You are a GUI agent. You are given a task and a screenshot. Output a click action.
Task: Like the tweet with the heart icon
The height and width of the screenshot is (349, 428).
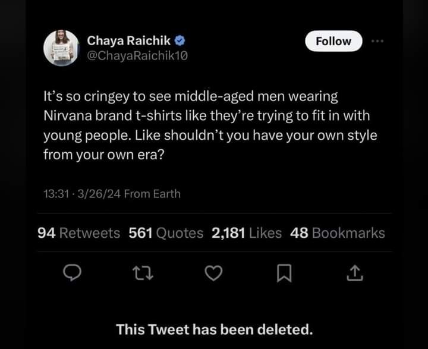click(213, 273)
